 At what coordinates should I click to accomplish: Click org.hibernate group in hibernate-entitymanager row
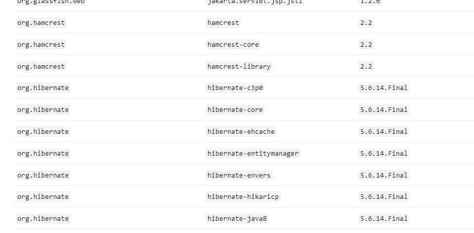[x=43, y=153]
